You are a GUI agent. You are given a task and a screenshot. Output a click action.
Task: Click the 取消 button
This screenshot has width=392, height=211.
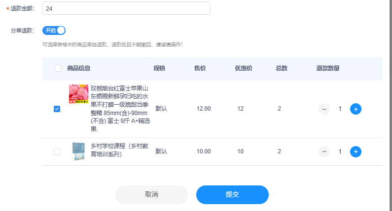(151, 194)
